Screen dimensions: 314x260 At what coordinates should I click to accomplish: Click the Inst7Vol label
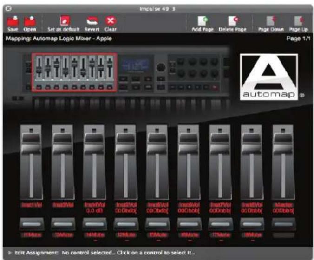(221, 205)
